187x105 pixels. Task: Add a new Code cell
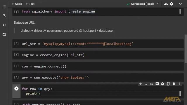point(17,4)
